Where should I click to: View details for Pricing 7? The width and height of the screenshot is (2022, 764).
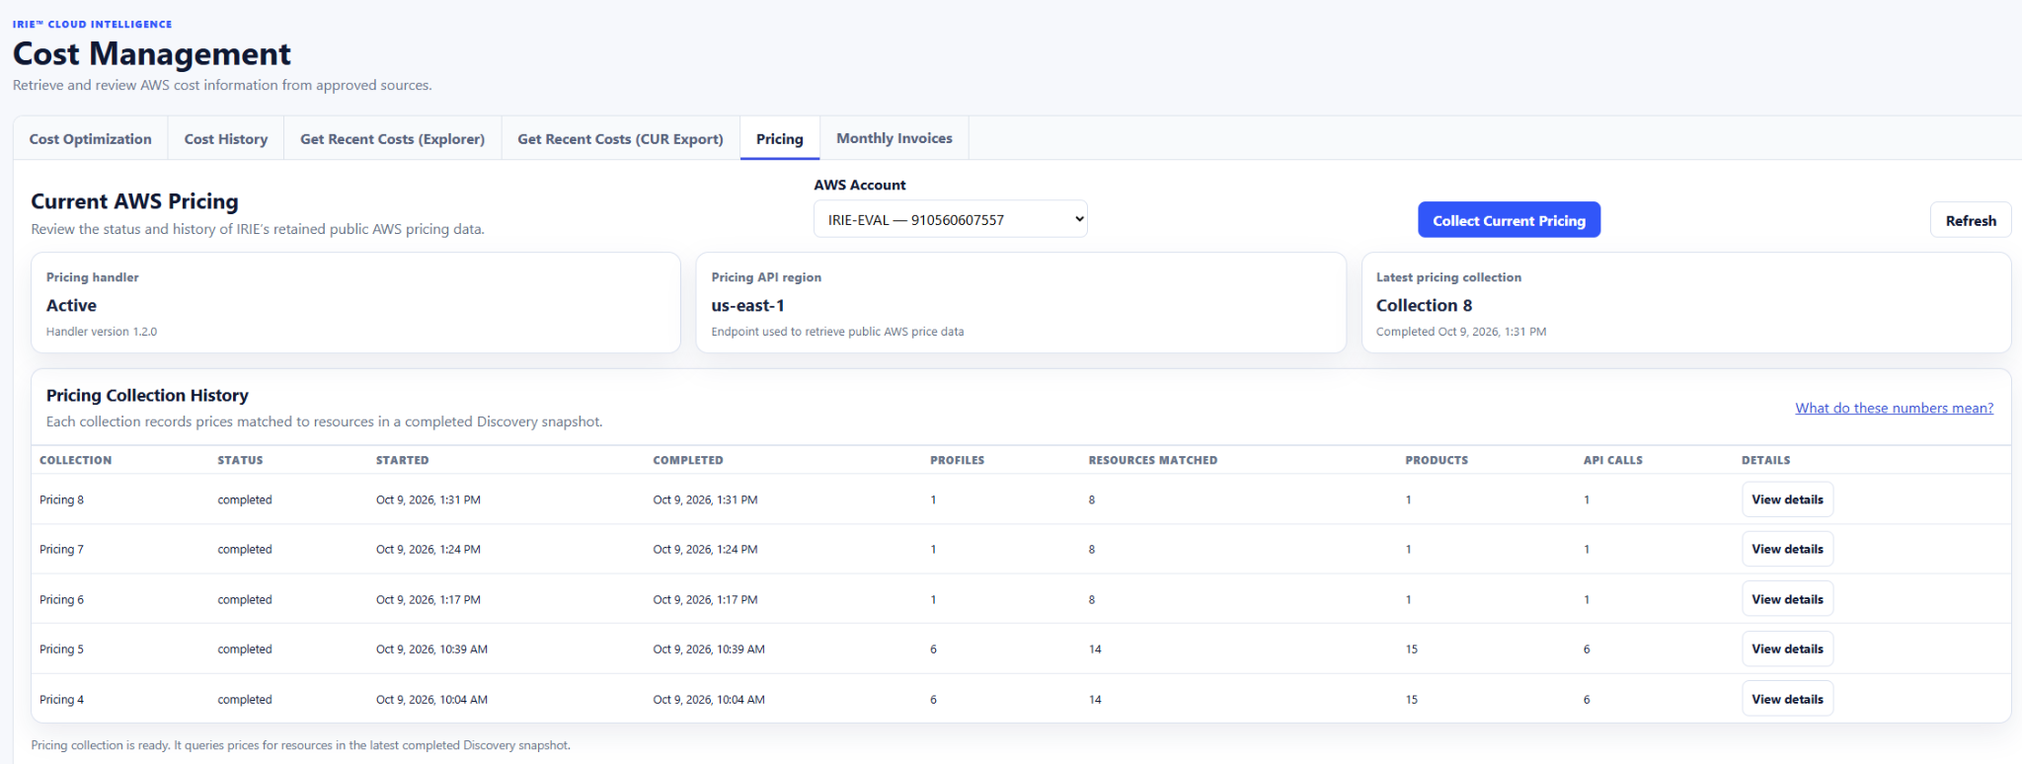tap(1787, 549)
